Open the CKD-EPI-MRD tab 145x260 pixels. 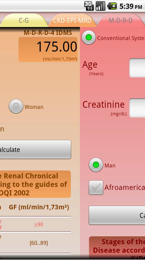coord(72,20)
